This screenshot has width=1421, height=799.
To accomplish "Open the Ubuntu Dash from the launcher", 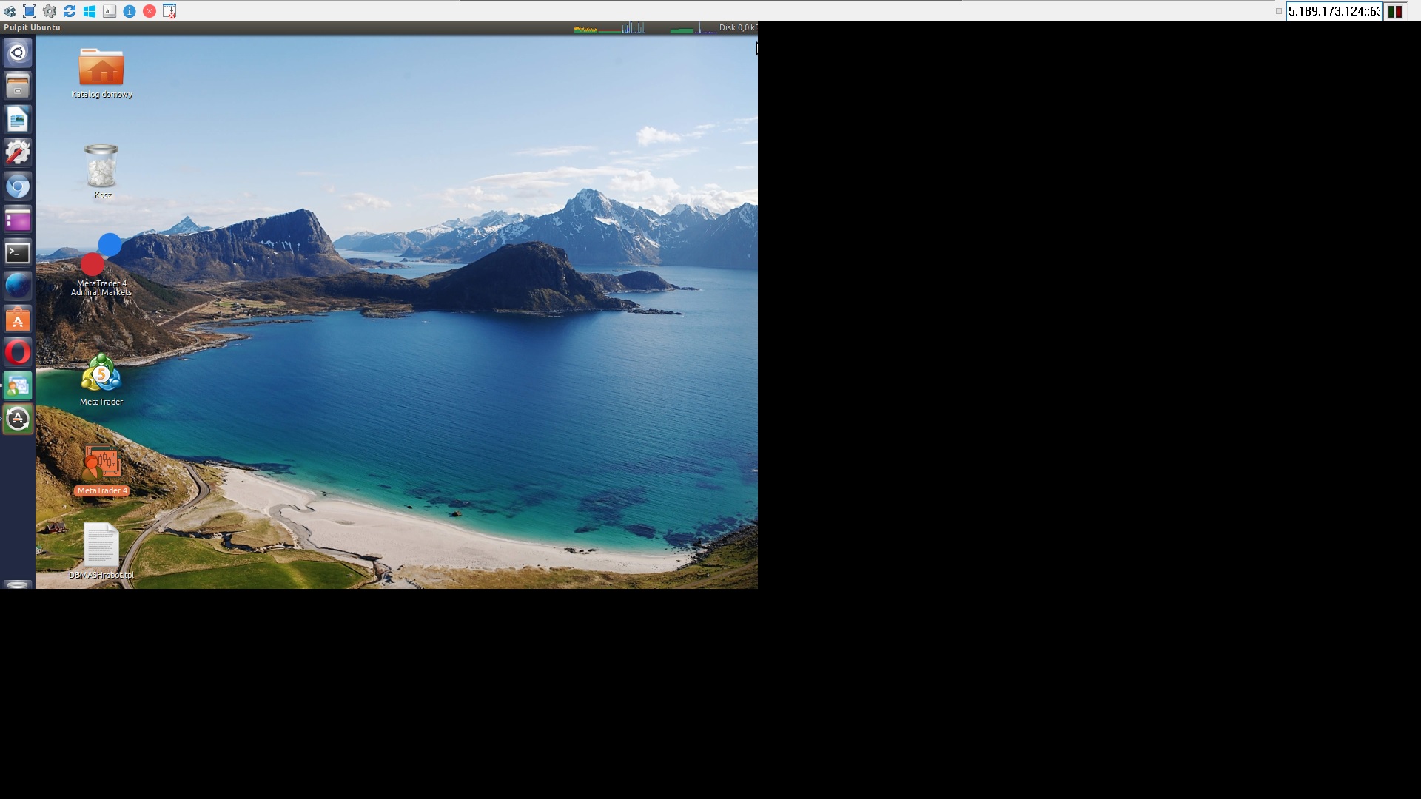I will coord(18,53).
